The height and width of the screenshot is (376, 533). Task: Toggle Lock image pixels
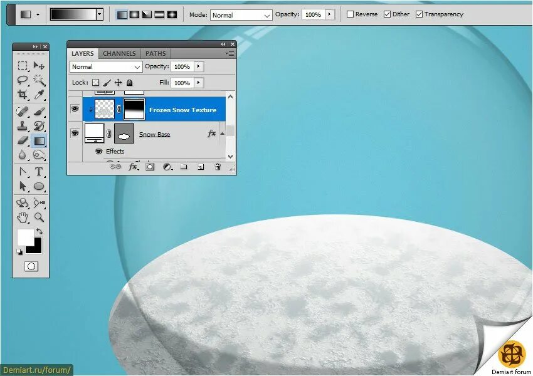point(107,83)
